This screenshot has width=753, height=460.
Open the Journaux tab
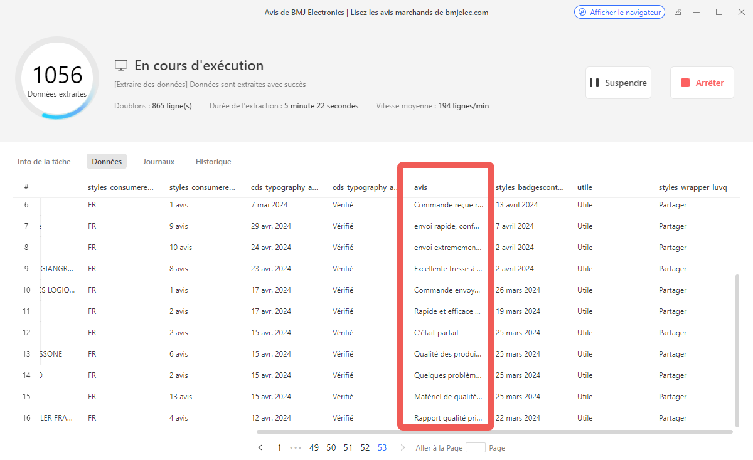158,162
